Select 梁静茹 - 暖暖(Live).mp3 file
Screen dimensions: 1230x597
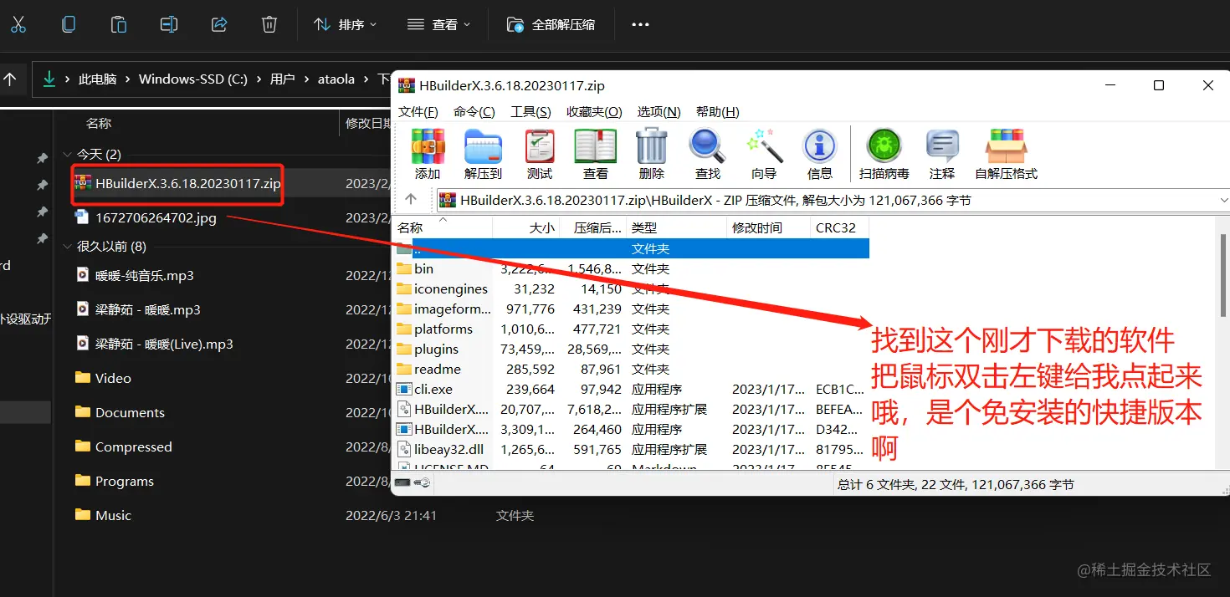click(x=154, y=344)
